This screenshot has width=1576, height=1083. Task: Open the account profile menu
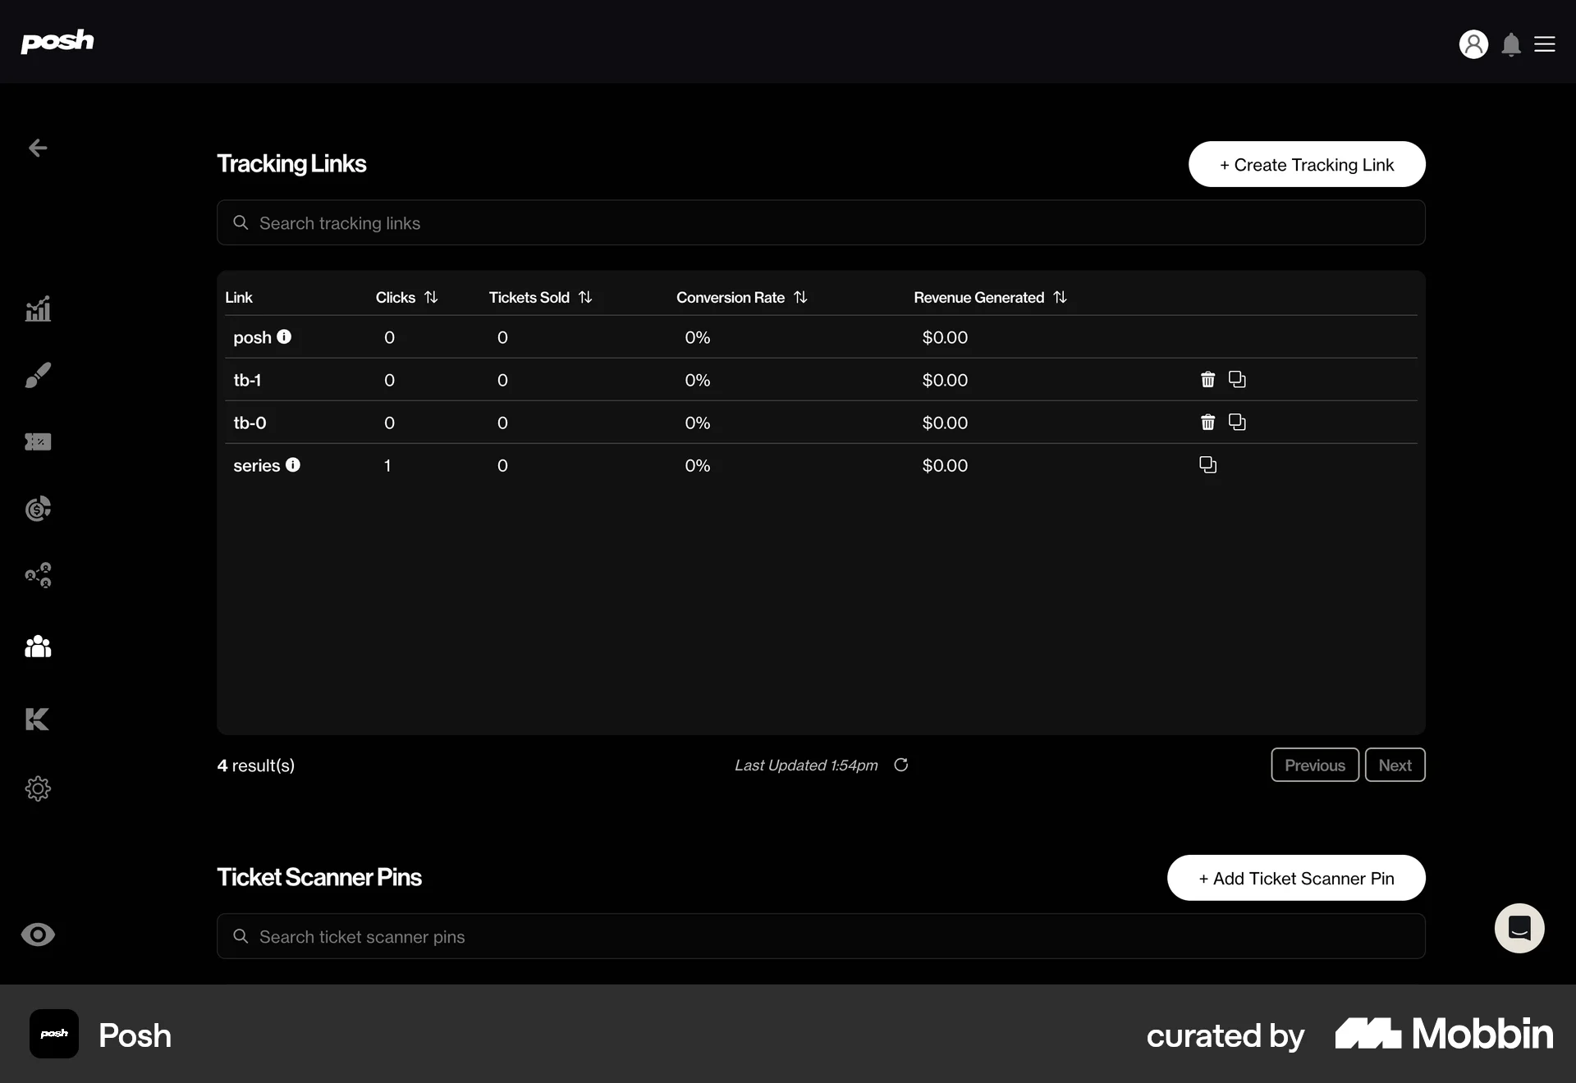pyautogui.click(x=1474, y=44)
